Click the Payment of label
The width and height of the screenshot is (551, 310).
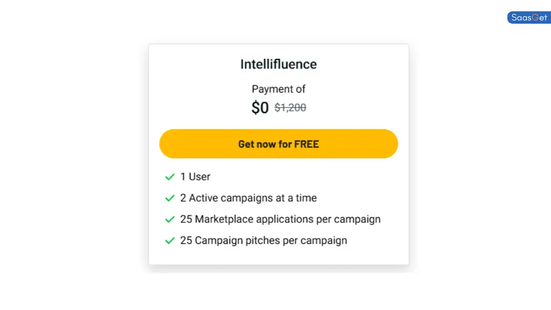point(278,89)
